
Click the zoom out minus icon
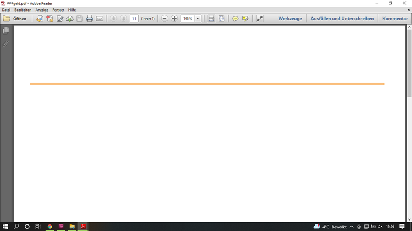[x=164, y=19]
